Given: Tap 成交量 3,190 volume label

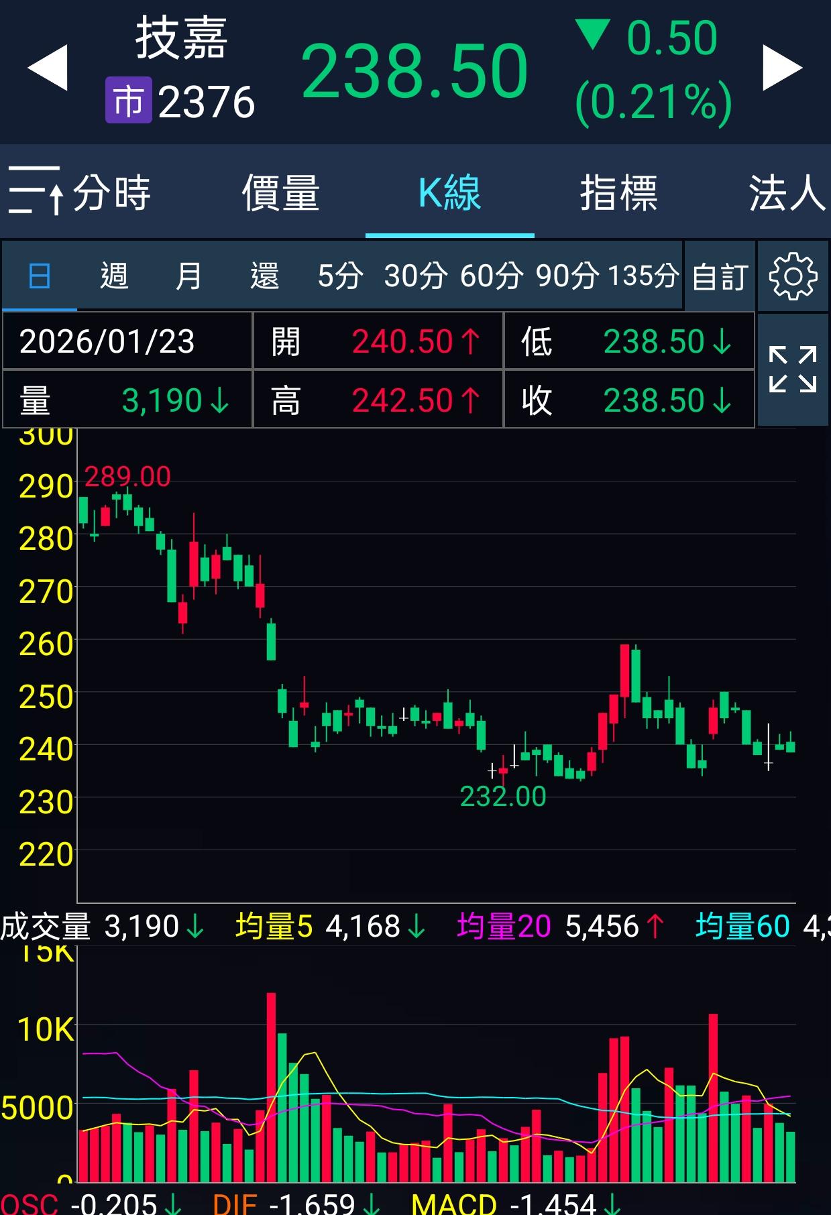Looking at the screenshot, I should 102,927.
